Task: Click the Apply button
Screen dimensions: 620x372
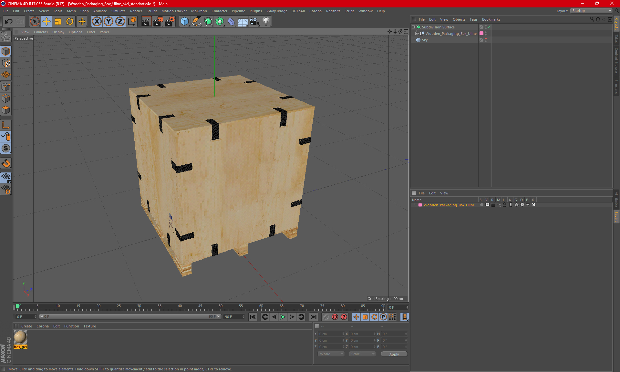Action: 394,354
